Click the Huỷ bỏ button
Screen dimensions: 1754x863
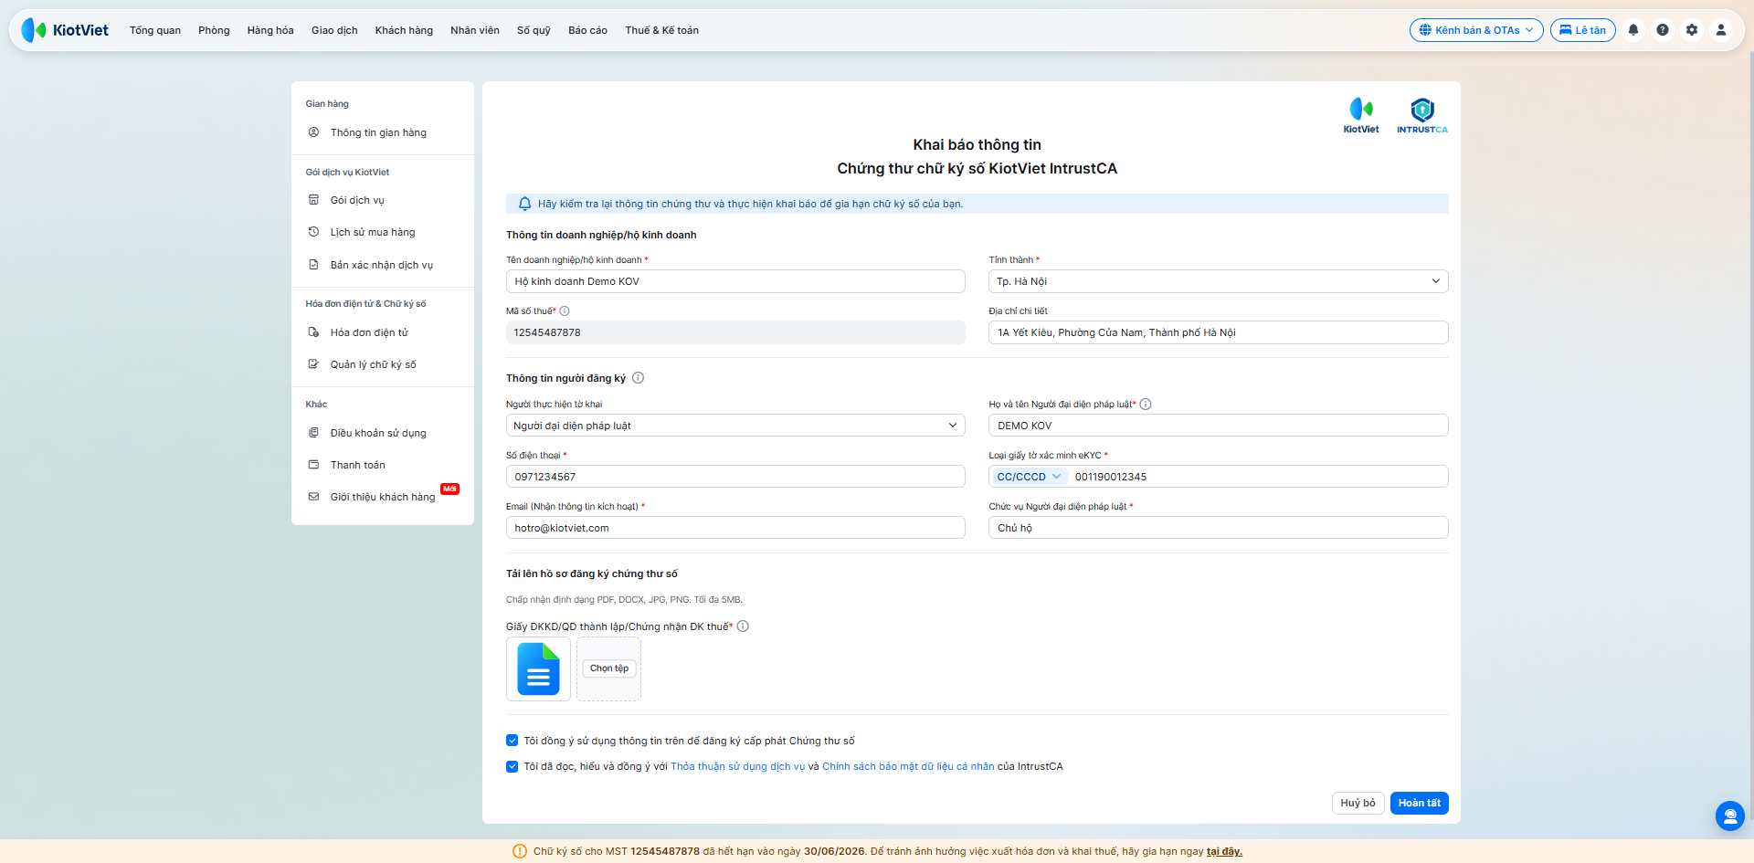coord(1358,803)
